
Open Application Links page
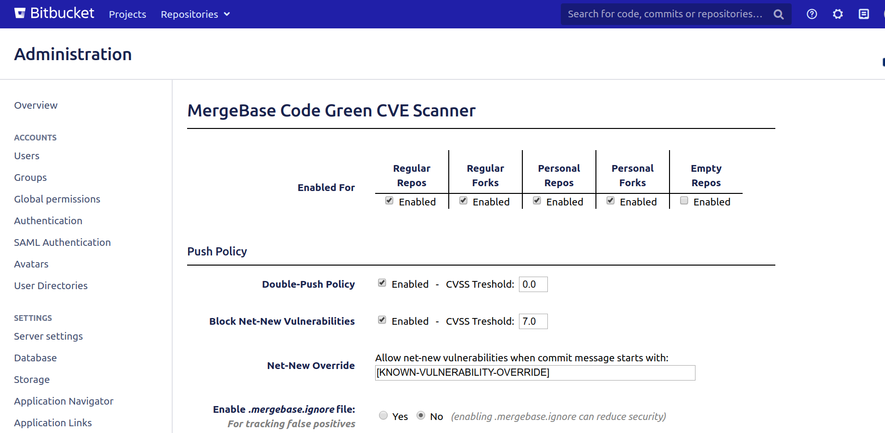(x=53, y=423)
